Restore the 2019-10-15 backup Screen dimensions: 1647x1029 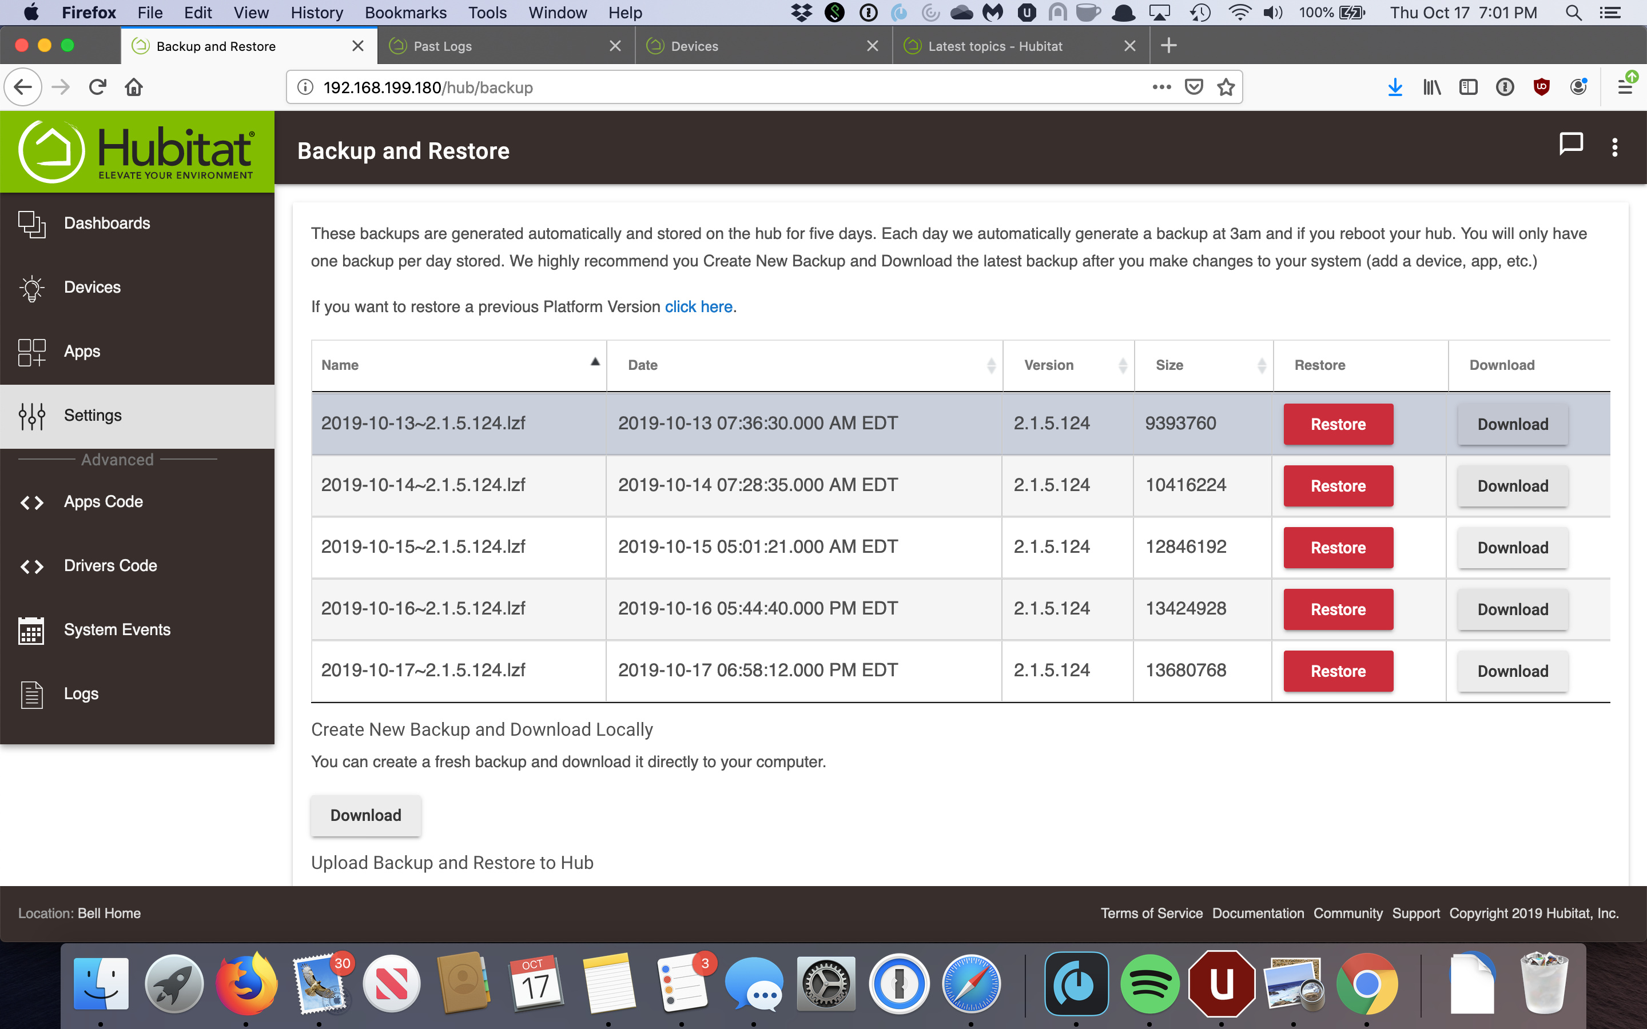tap(1338, 548)
